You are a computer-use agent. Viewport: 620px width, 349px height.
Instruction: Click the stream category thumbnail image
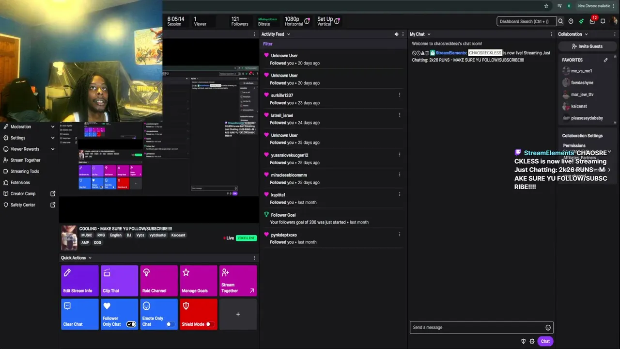69,238
